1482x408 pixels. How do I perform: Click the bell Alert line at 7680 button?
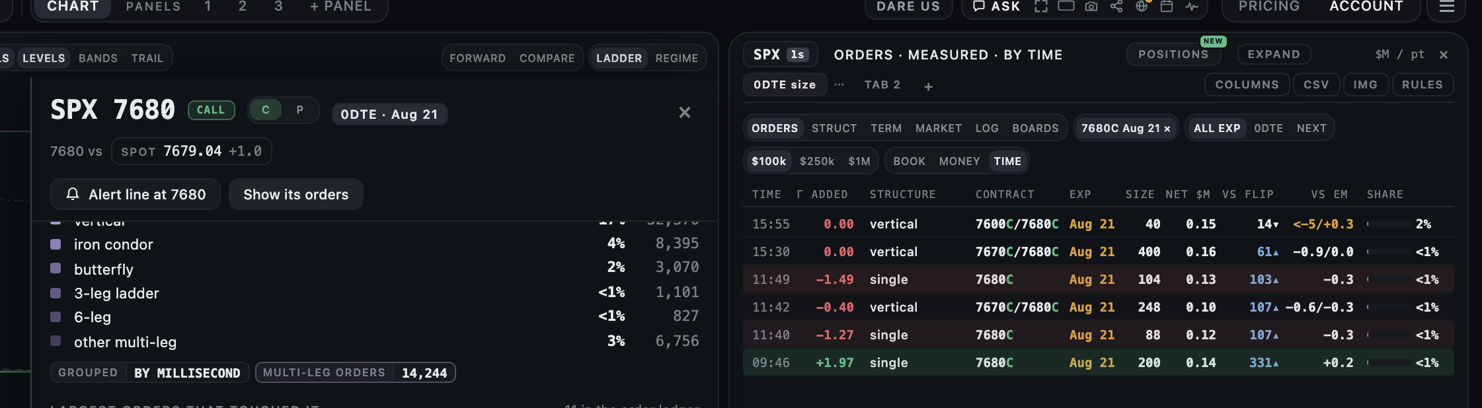click(x=136, y=195)
